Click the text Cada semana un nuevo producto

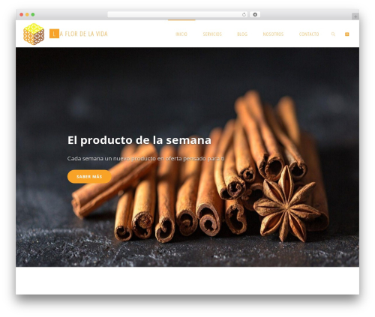point(146,159)
